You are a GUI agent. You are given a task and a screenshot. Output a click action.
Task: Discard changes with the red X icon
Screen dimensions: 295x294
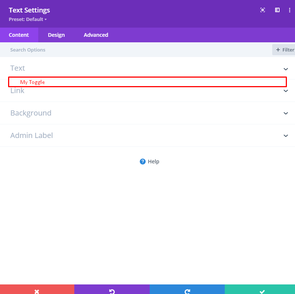[x=37, y=291]
